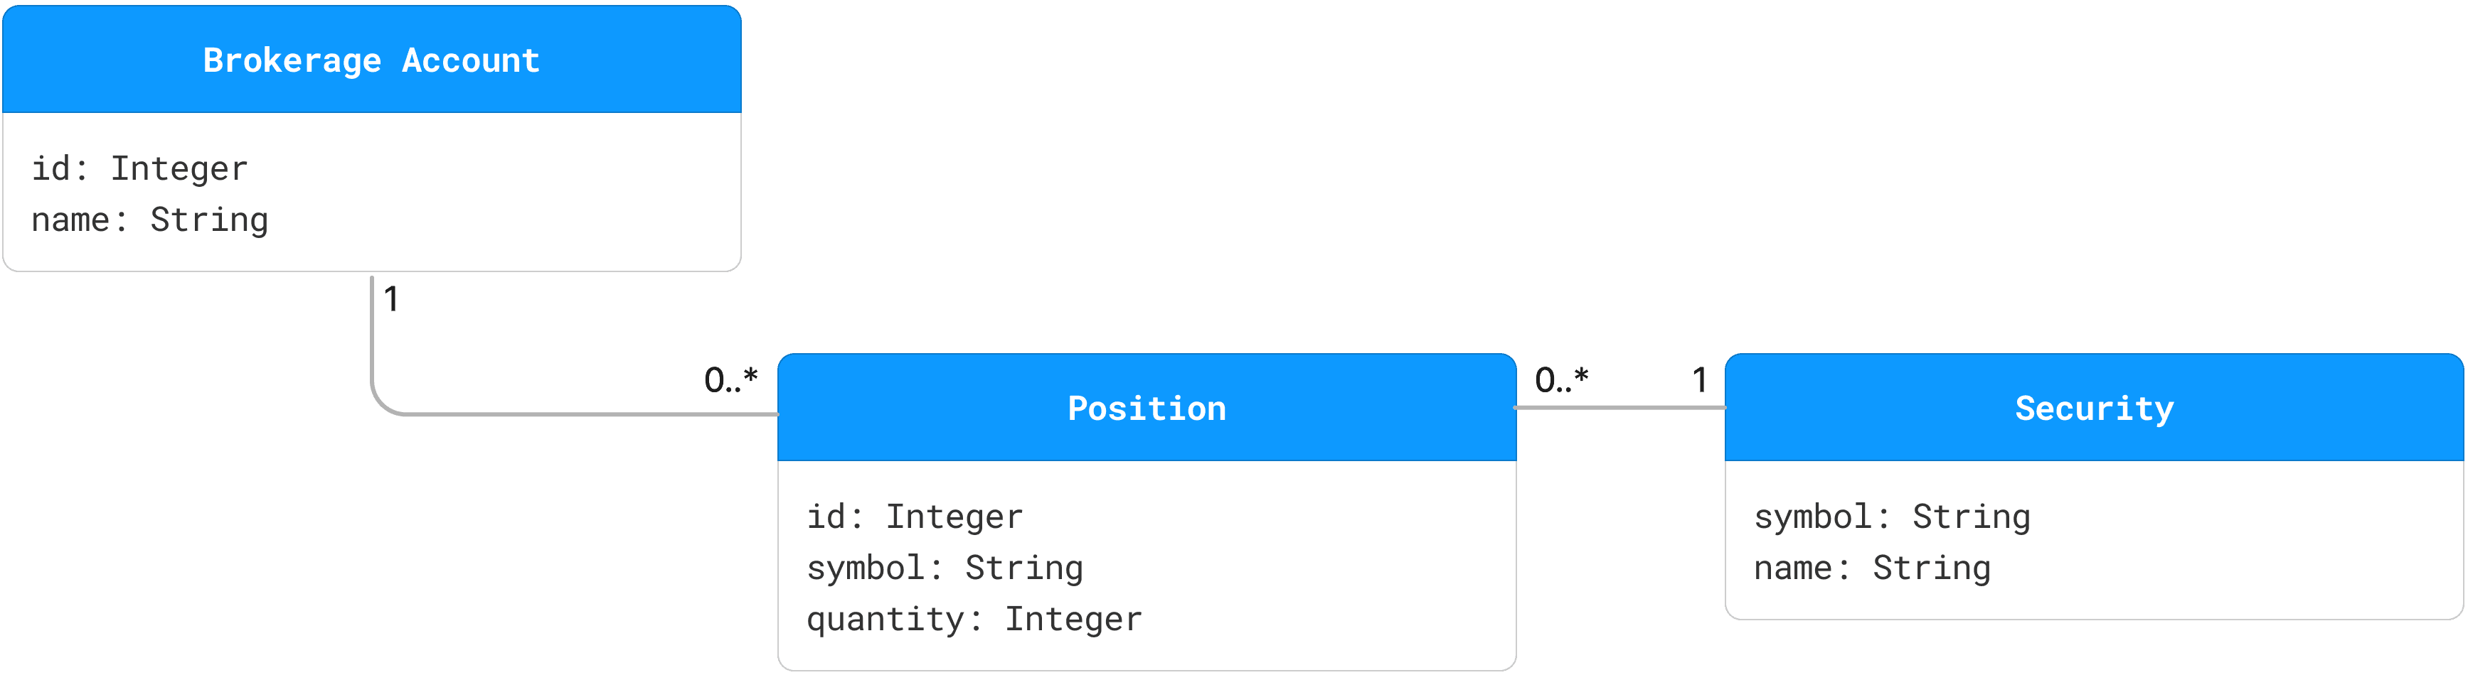Select the Security class header
This screenshot has height=675, width=2468.
pos(2095,408)
